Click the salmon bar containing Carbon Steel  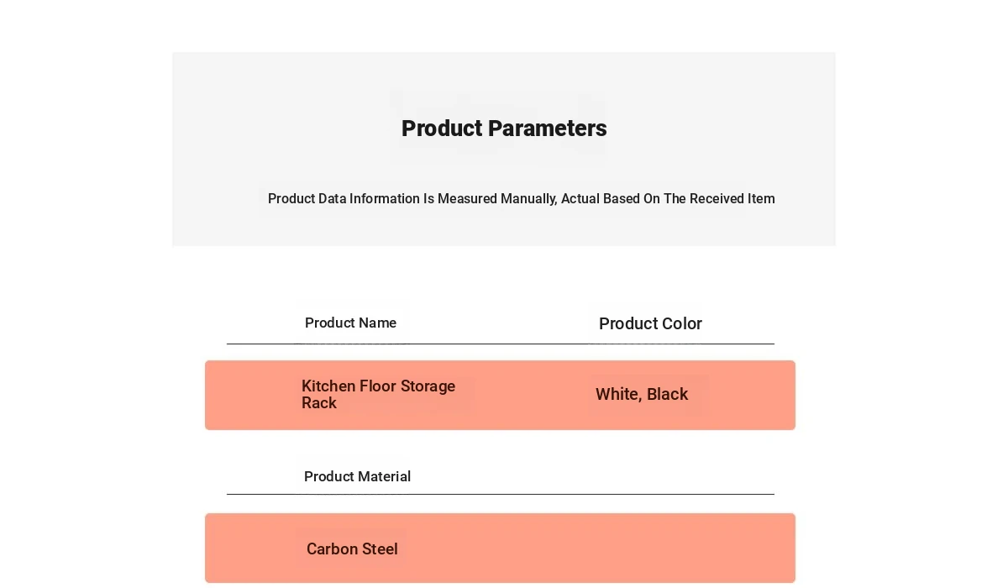coord(500,549)
